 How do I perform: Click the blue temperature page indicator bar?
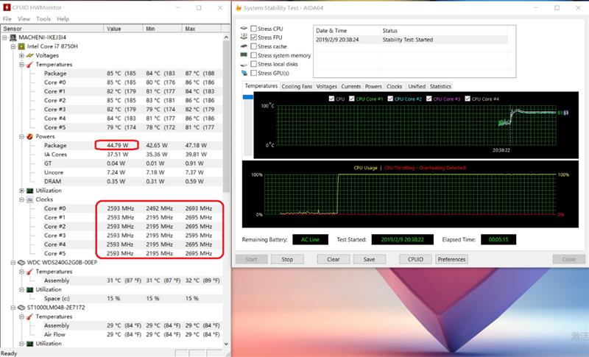coord(248,97)
